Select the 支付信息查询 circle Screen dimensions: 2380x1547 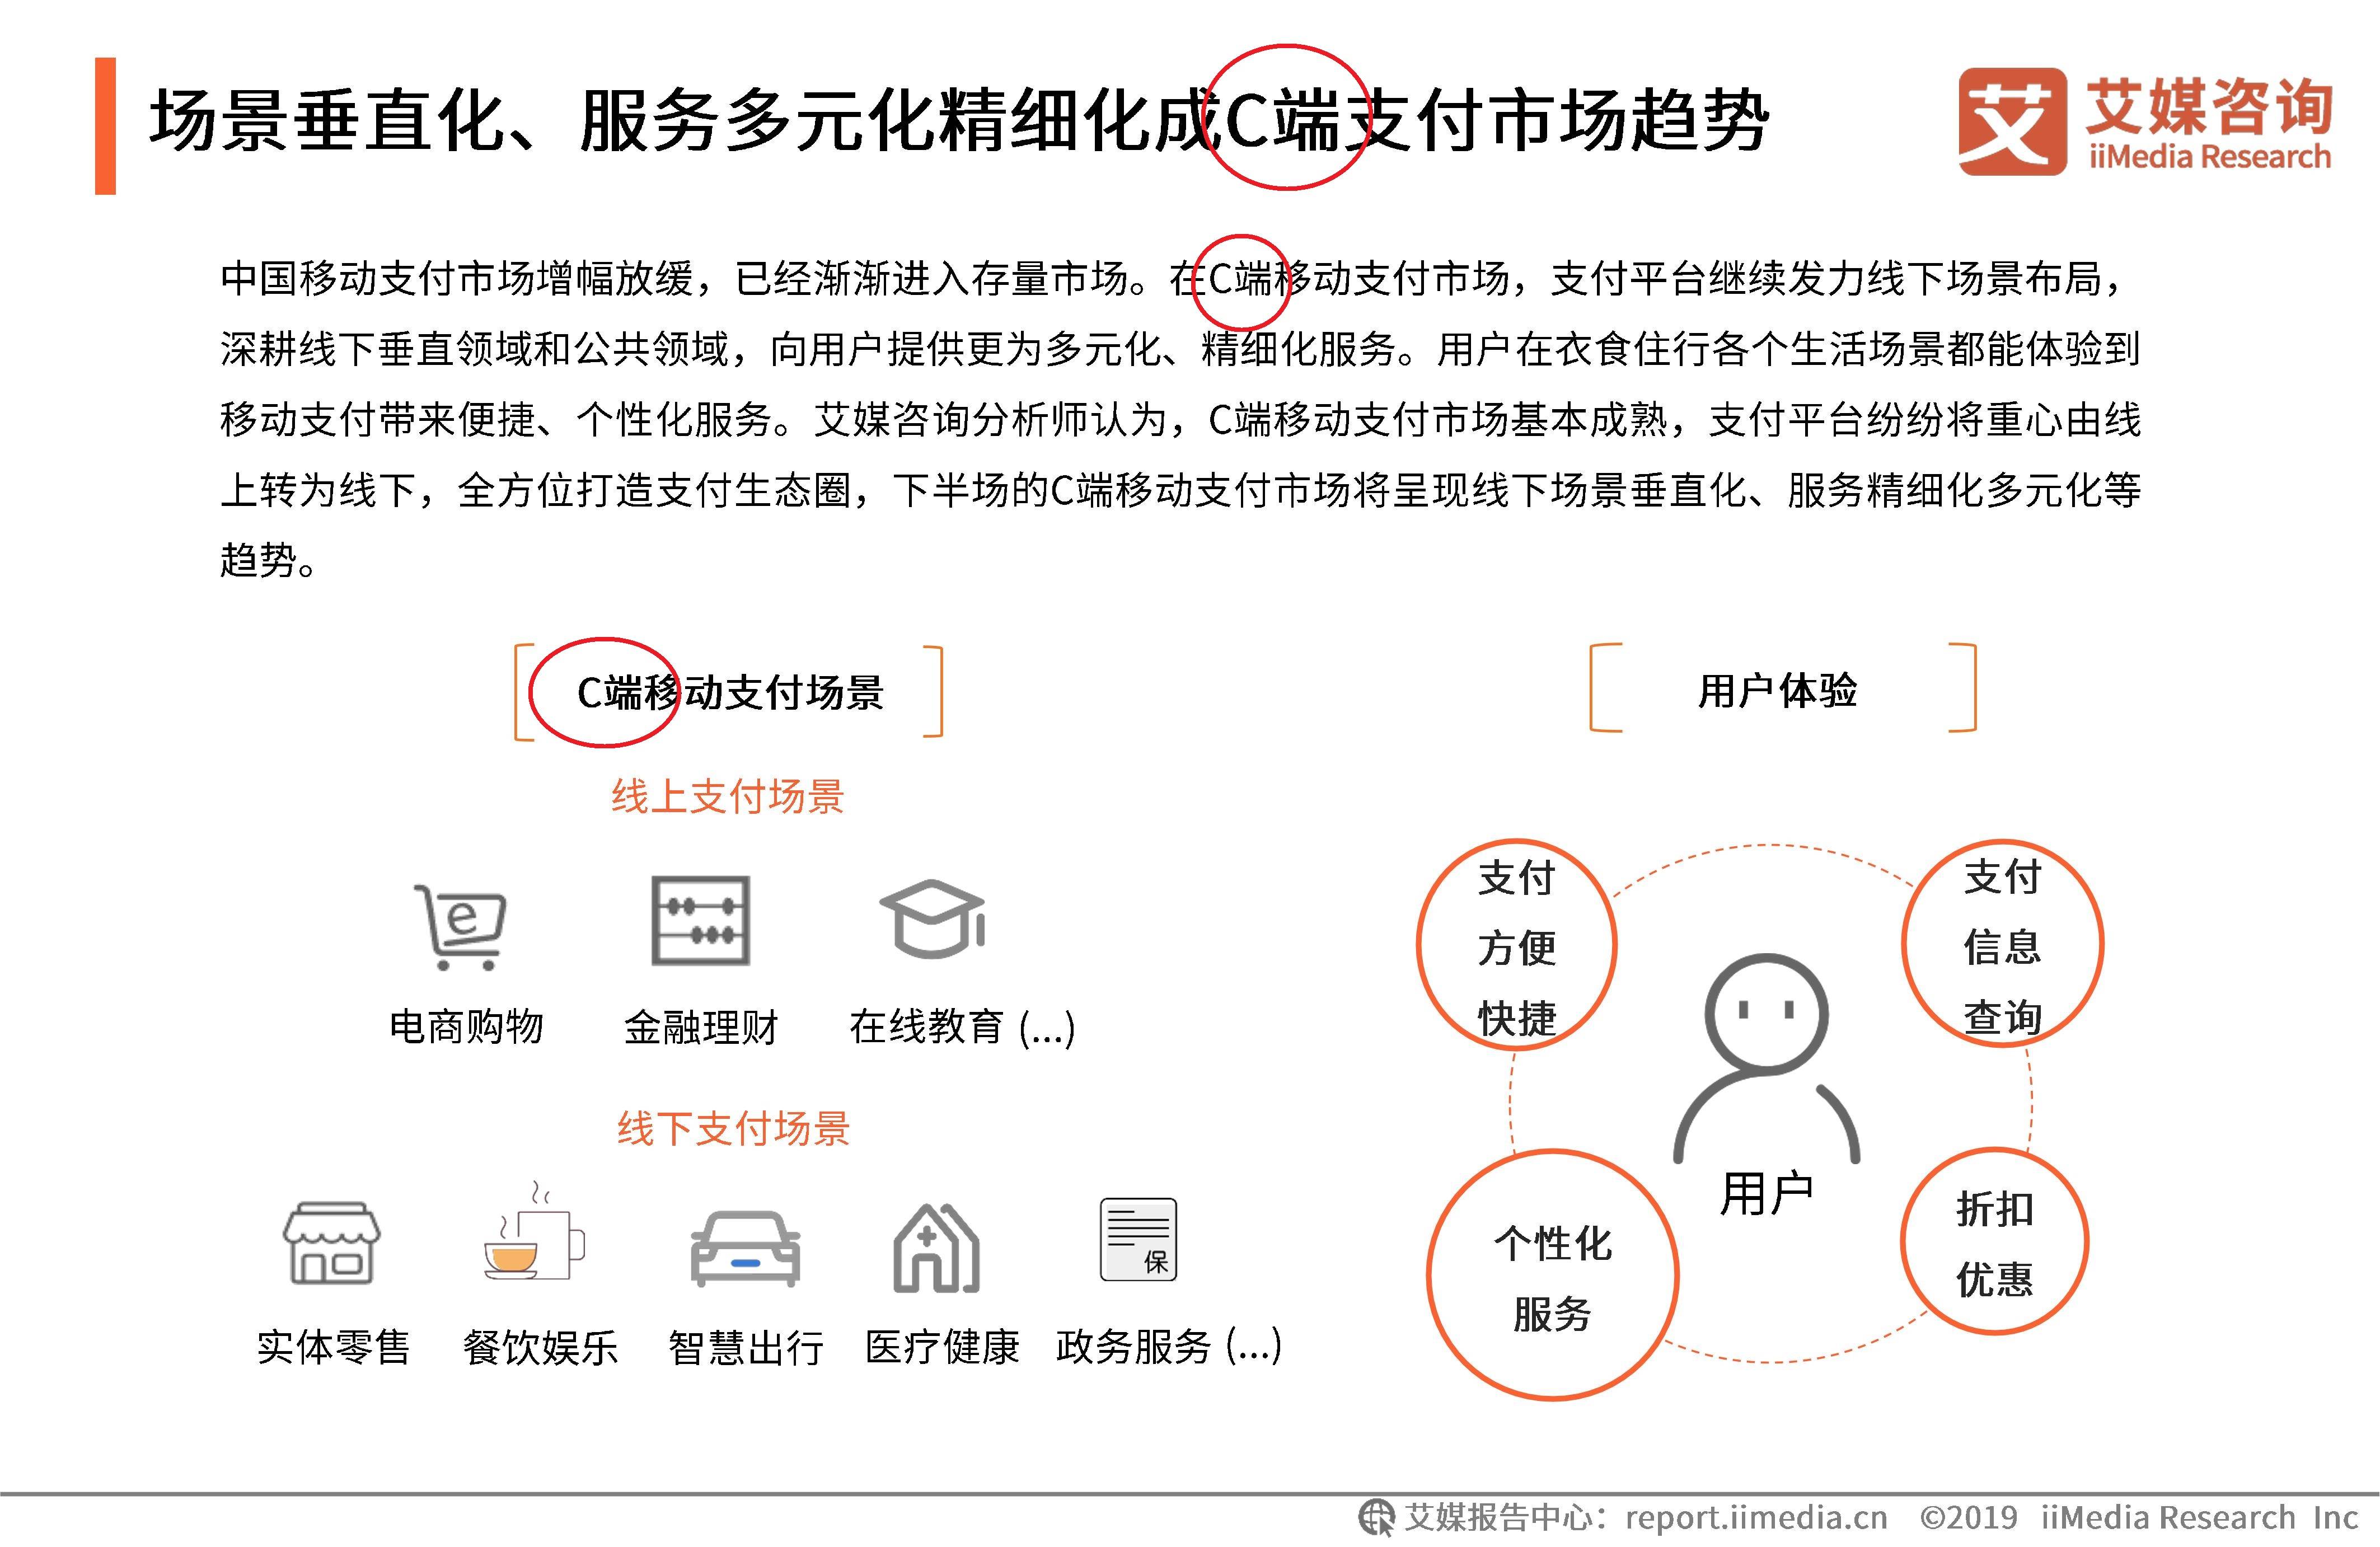pyautogui.click(x=2002, y=944)
